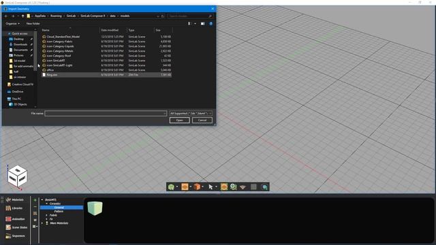Open the view options dropdown in material library strip
This screenshot has width=436, height=245.
pos(35,227)
